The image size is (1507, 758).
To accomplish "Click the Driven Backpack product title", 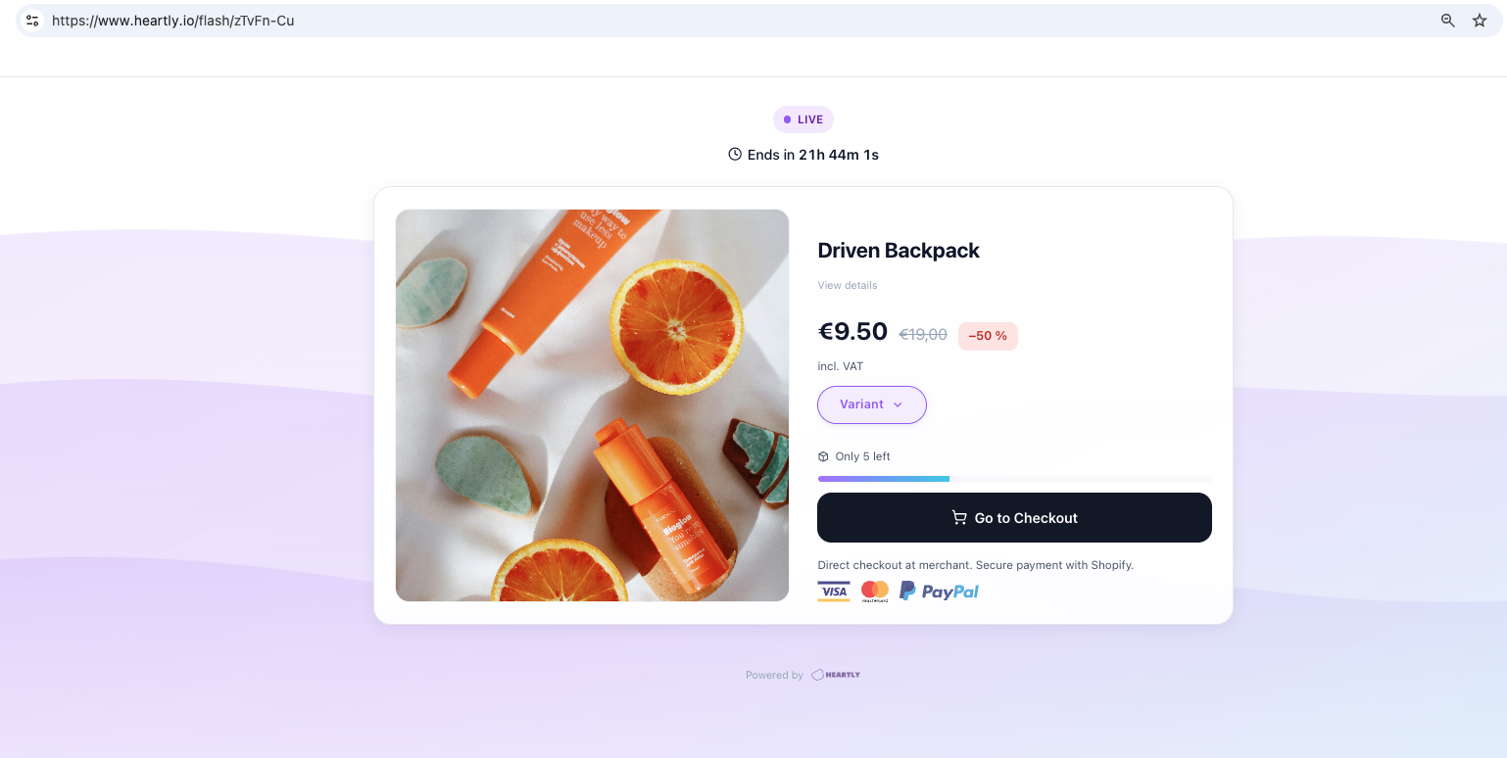I will click(899, 251).
